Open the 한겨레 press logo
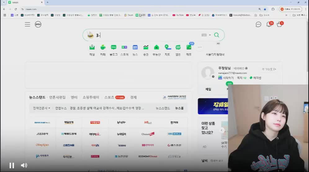 point(174,123)
